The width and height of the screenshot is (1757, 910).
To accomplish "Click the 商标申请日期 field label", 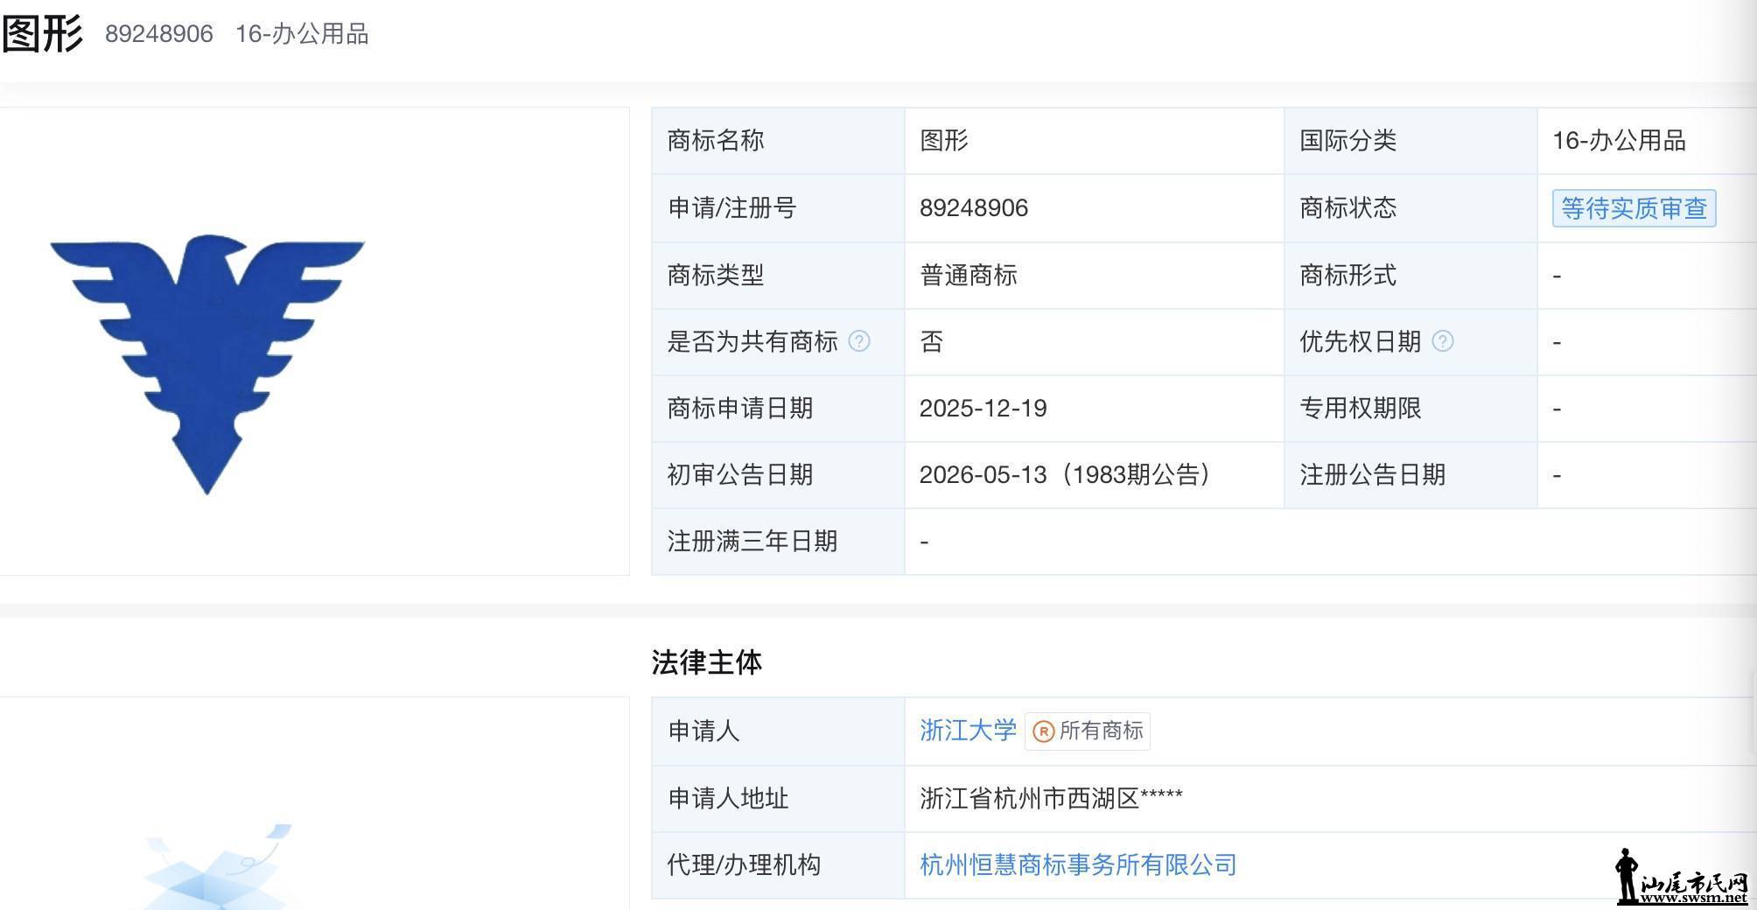I will tap(740, 409).
